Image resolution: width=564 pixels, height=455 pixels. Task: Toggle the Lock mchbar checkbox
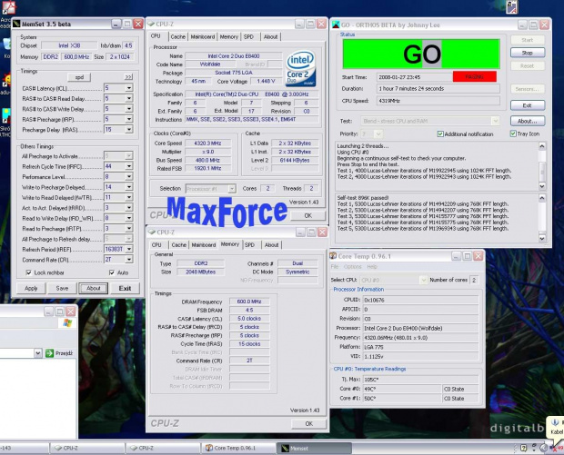click(x=29, y=273)
